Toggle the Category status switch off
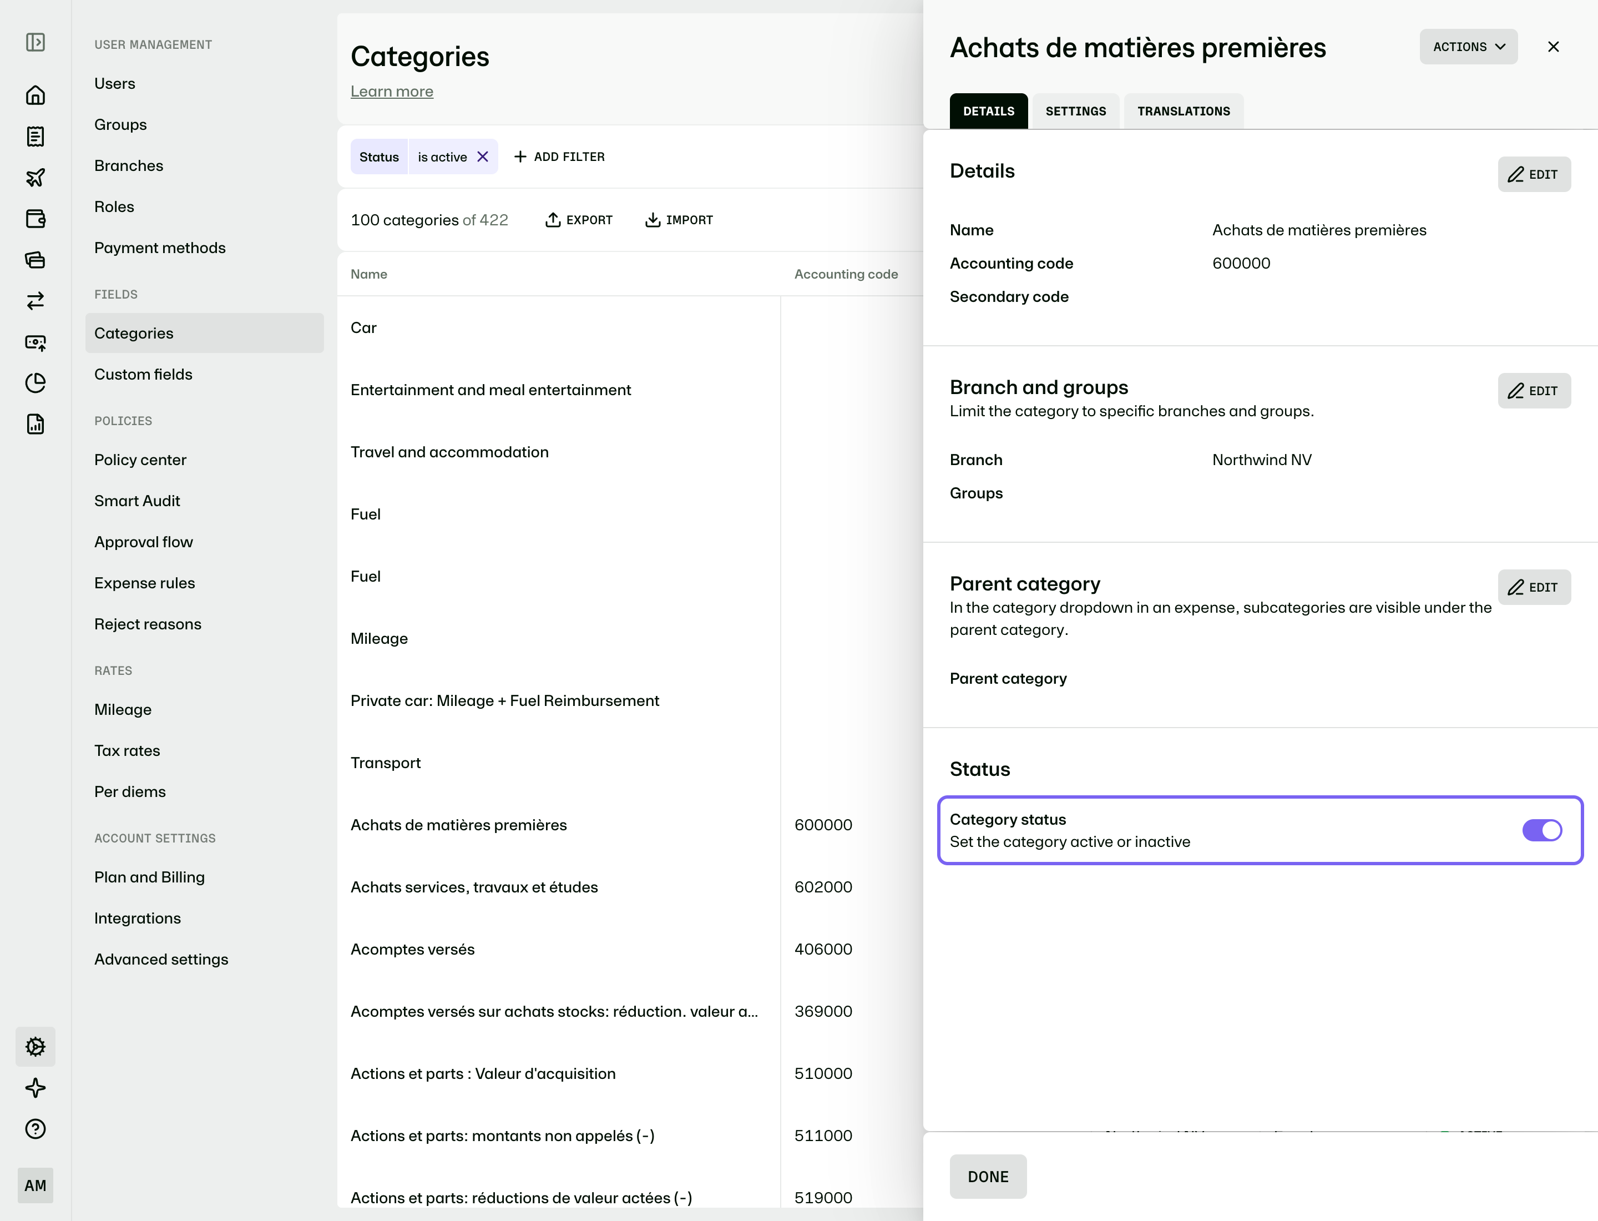Viewport: 1598px width, 1221px height. (x=1541, y=830)
